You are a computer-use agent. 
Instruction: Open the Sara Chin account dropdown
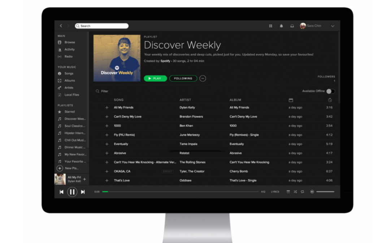314,26
